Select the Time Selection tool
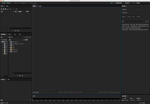 [27, 3]
